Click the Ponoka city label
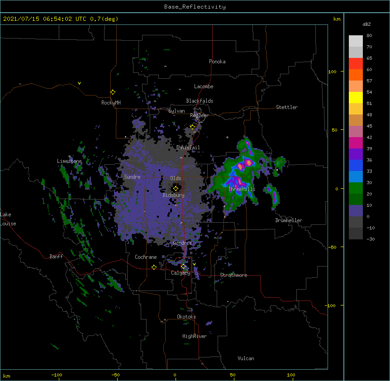390x381 pixels. coord(217,62)
